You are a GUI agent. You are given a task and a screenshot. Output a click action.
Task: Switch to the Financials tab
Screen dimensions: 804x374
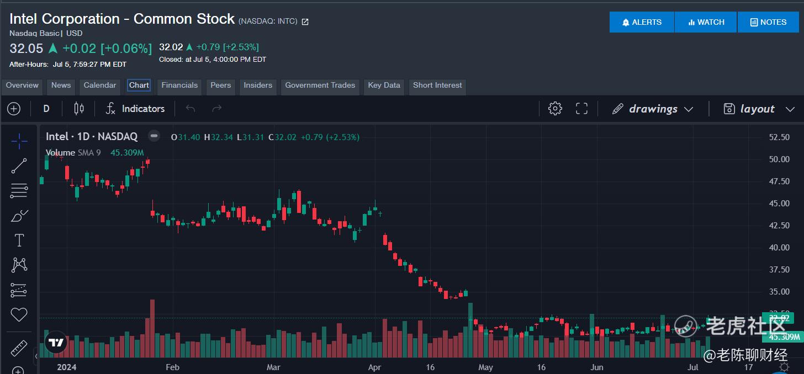tap(179, 86)
